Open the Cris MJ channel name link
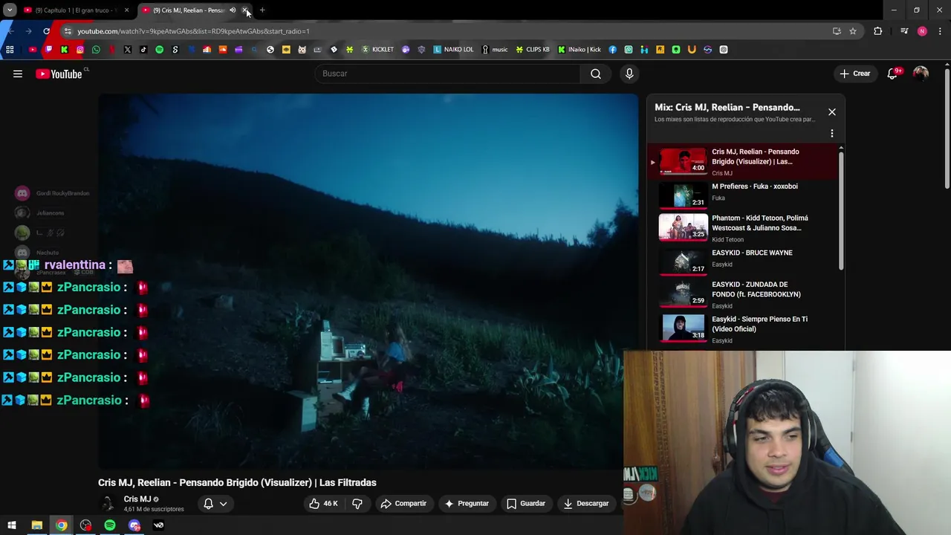The width and height of the screenshot is (951, 535). [x=137, y=499]
